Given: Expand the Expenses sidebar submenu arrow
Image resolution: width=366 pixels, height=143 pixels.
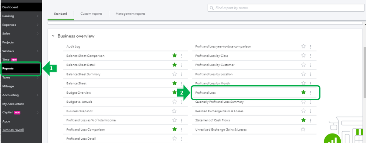Looking at the screenshot, I should [38, 25].
